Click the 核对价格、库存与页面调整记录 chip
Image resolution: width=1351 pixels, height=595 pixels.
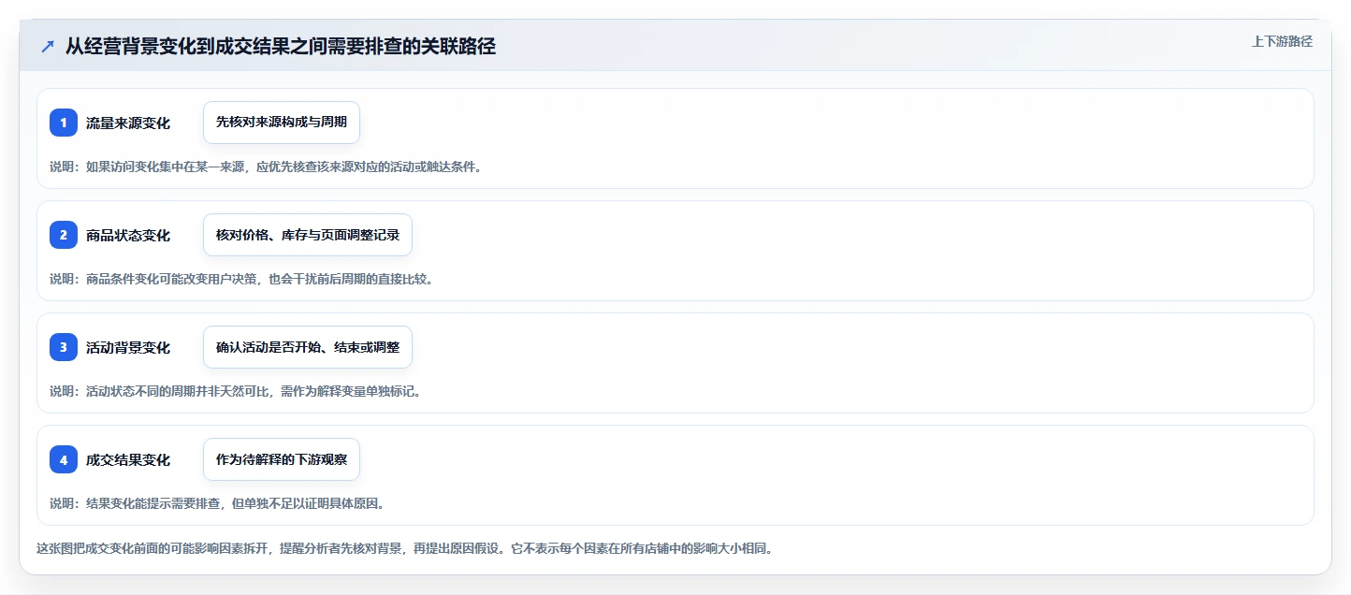pyautogui.click(x=308, y=235)
